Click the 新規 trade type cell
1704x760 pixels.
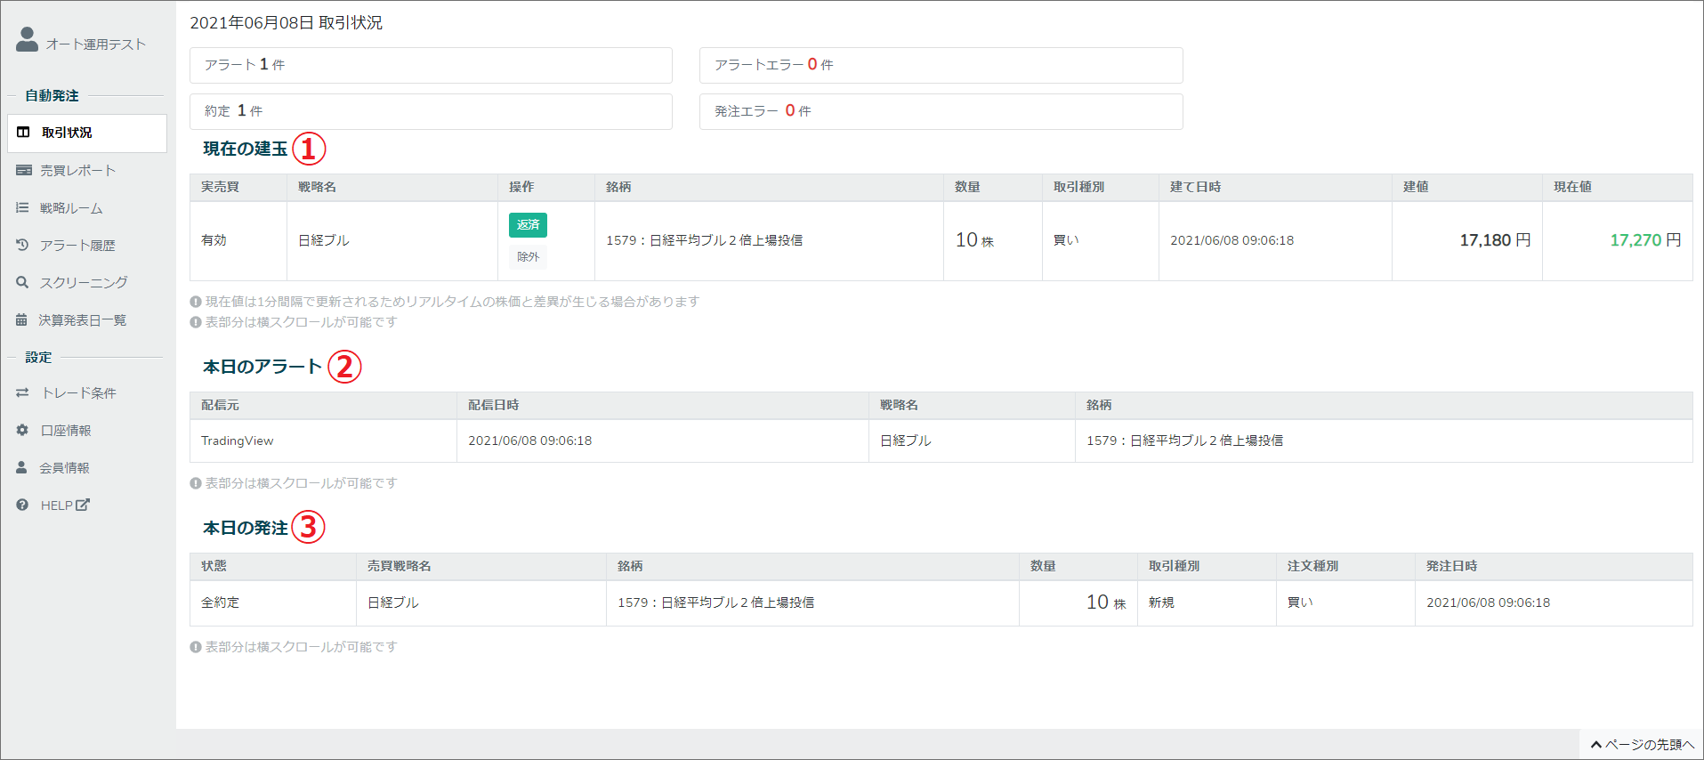tap(1207, 602)
